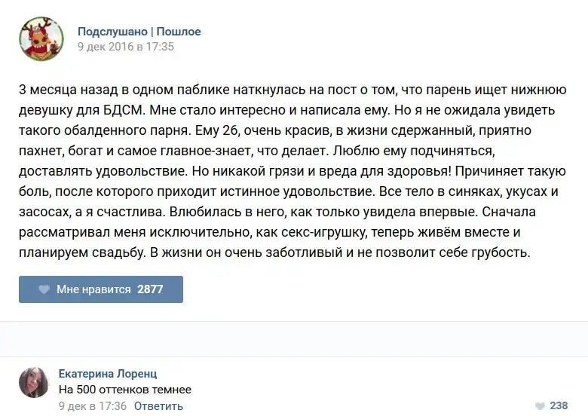The image size is (588, 416).
Task: Reply to the comment with Ответить
Action: (x=158, y=406)
